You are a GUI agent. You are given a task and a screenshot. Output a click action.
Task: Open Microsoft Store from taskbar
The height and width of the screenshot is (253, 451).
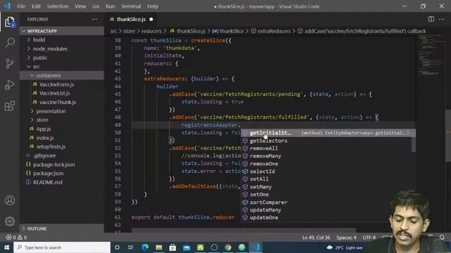[x=173, y=247]
